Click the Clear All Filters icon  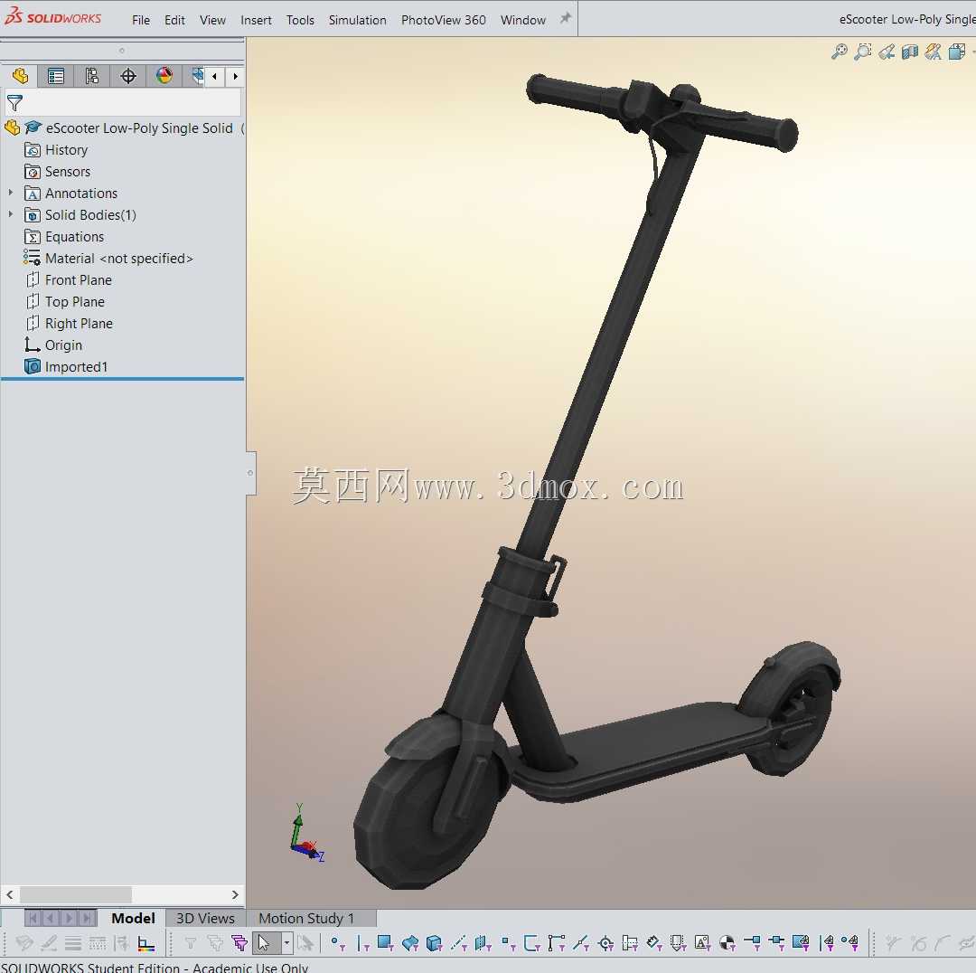[x=215, y=943]
